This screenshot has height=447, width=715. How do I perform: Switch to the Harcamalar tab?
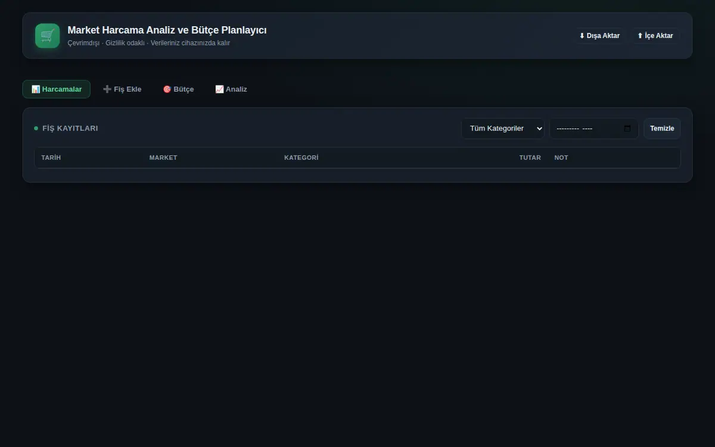pos(57,89)
